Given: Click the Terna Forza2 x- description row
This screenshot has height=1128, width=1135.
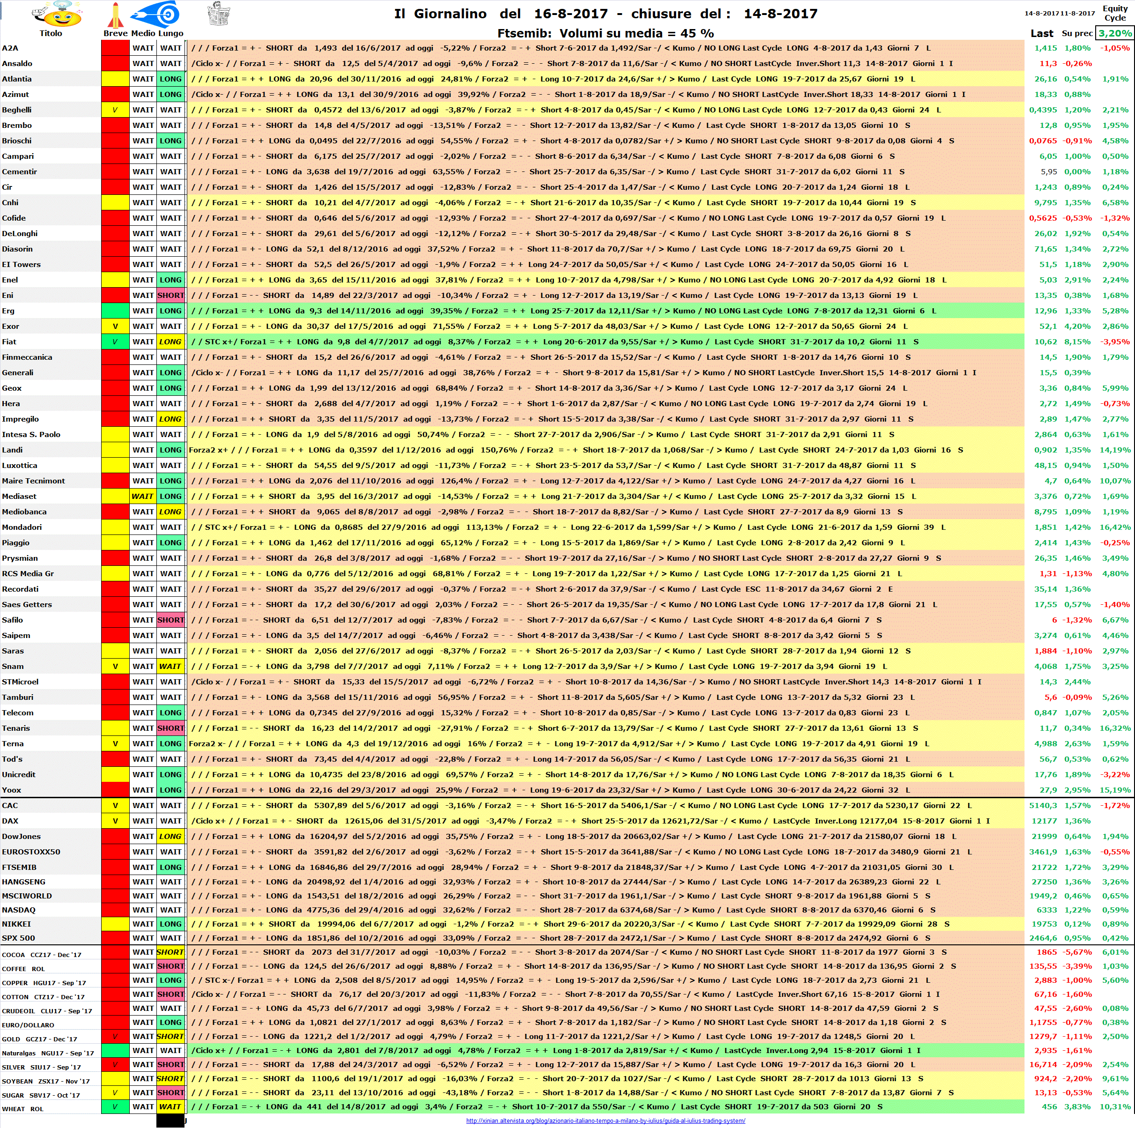Looking at the screenshot, I should click(606, 743).
